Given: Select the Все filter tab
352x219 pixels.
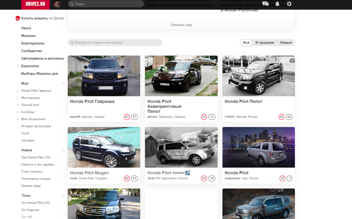Looking at the screenshot, I should coord(246,42).
